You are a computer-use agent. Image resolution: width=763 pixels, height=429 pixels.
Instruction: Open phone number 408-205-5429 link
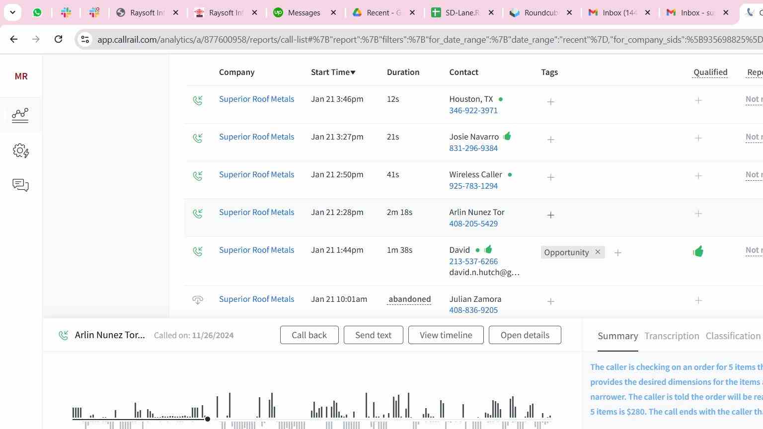point(473,224)
